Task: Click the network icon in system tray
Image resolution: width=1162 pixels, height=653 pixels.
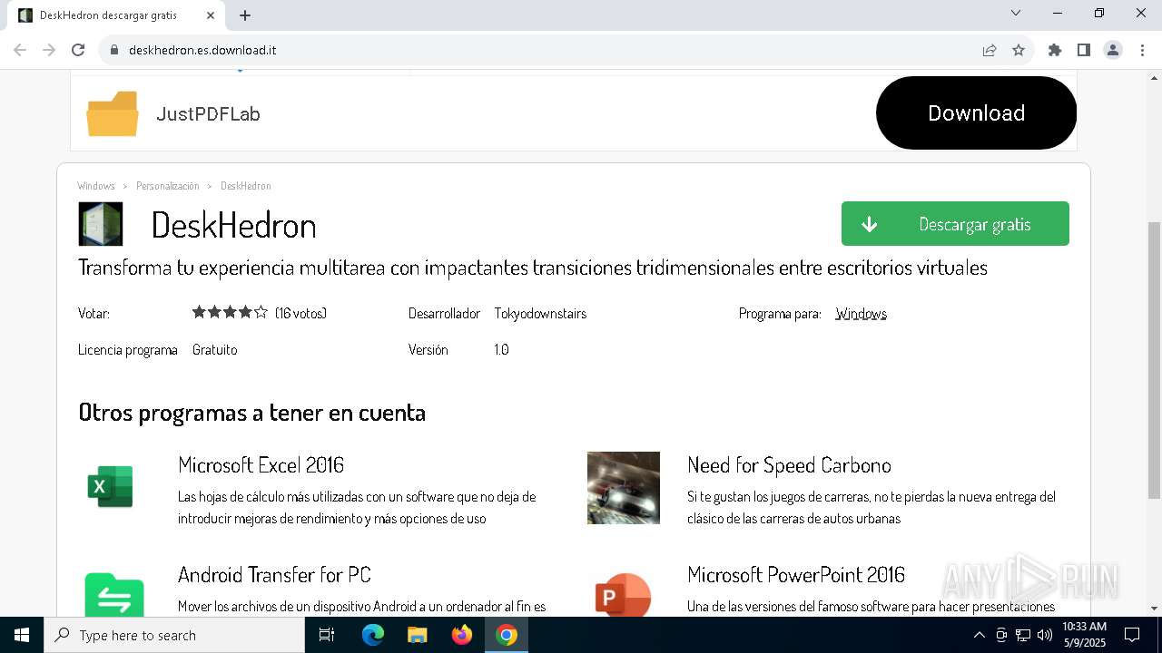Action: (1023, 635)
